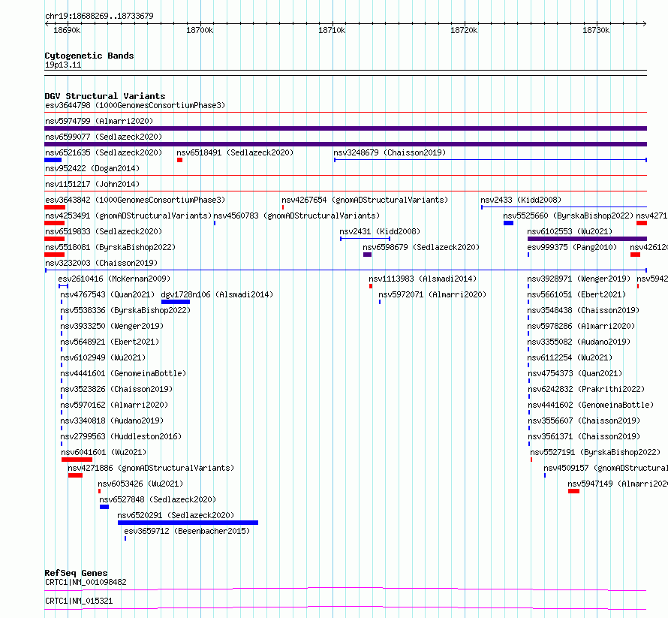The width and height of the screenshot is (668, 618).
Task: Open nsv5518081 (ByrskaBishop2022) variant
Action: tap(110, 247)
